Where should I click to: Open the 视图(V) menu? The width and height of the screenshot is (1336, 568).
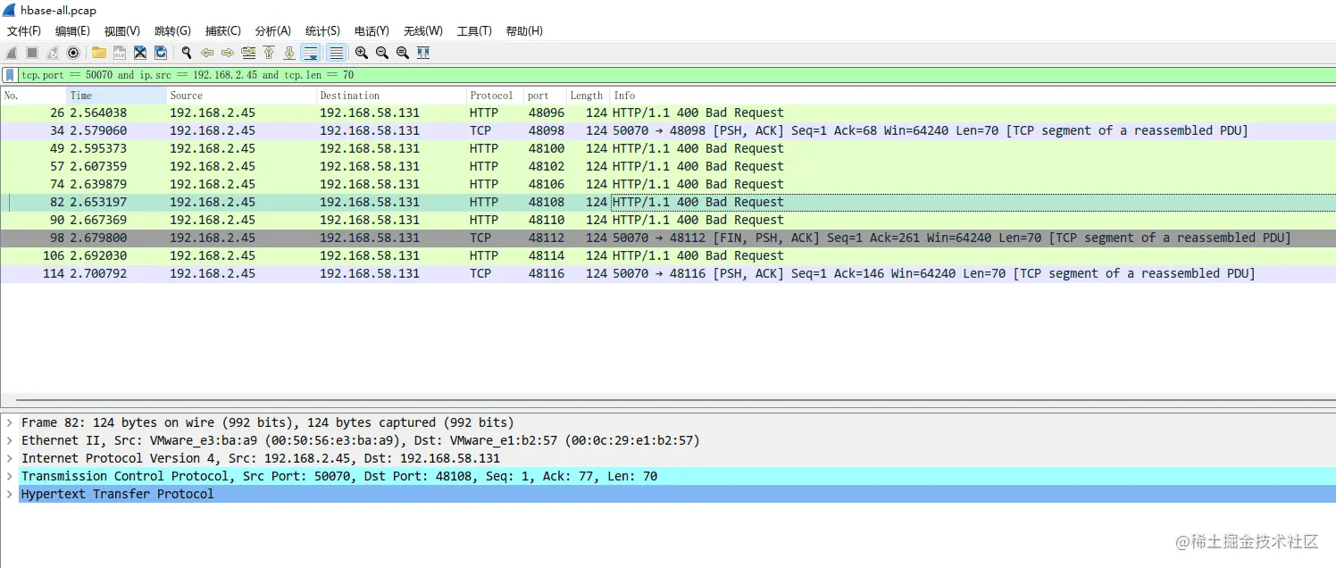122,31
